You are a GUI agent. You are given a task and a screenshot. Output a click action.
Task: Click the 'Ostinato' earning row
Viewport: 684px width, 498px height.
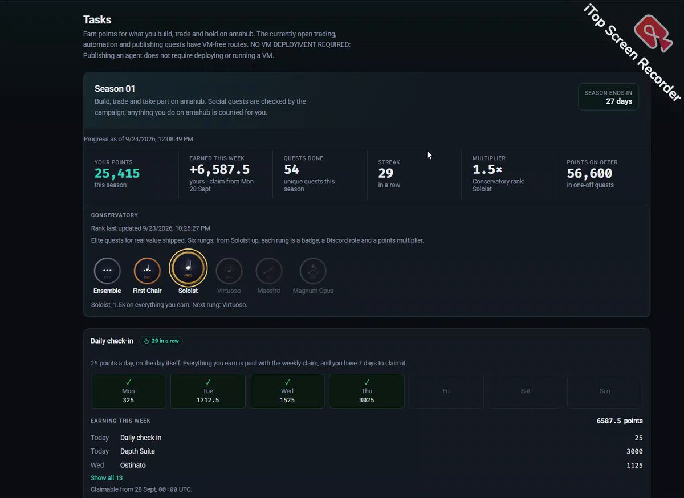coord(367,465)
